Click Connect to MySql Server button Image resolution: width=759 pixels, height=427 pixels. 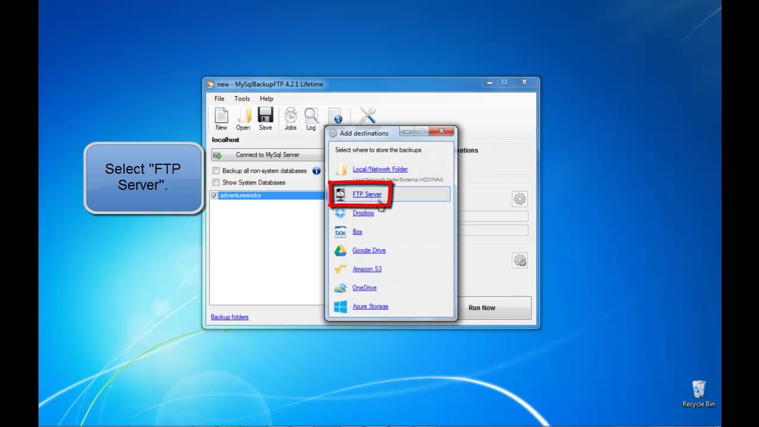click(268, 155)
